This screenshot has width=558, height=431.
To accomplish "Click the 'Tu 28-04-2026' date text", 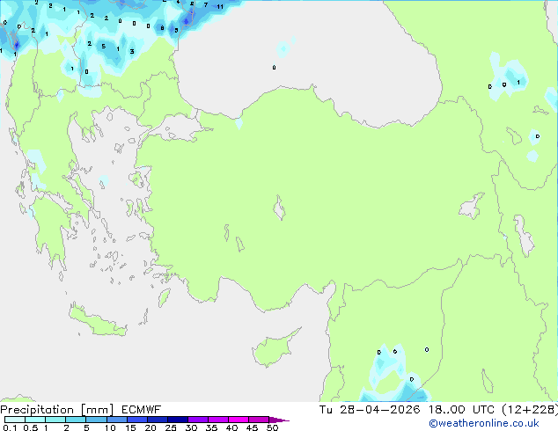I will click(370, 410).
